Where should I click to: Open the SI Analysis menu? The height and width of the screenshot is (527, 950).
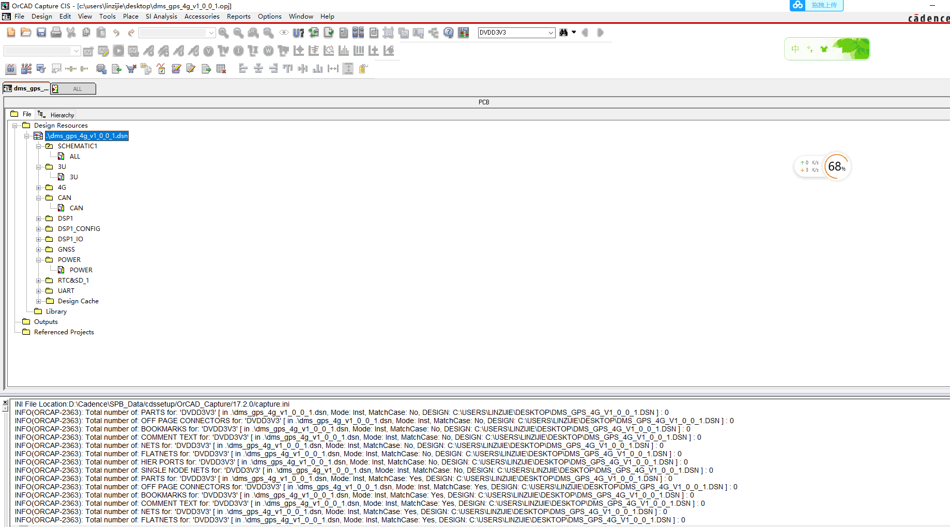tap(161, 17)
